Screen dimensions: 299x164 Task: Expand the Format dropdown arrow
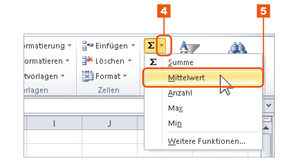[x=125, y=76]
